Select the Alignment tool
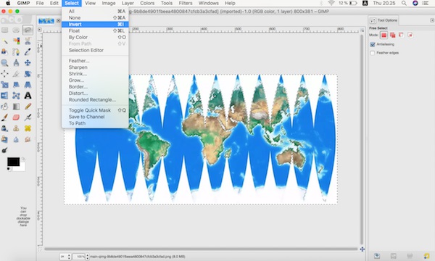This screenshot has width=435, height=261. [x=5, y=74]
